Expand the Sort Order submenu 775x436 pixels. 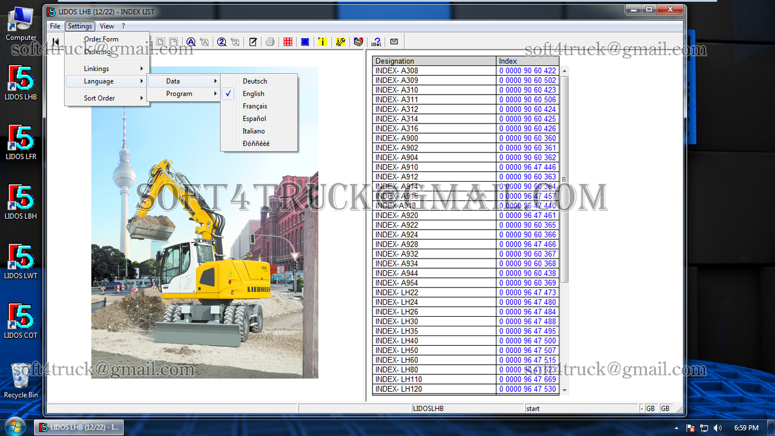107,98
